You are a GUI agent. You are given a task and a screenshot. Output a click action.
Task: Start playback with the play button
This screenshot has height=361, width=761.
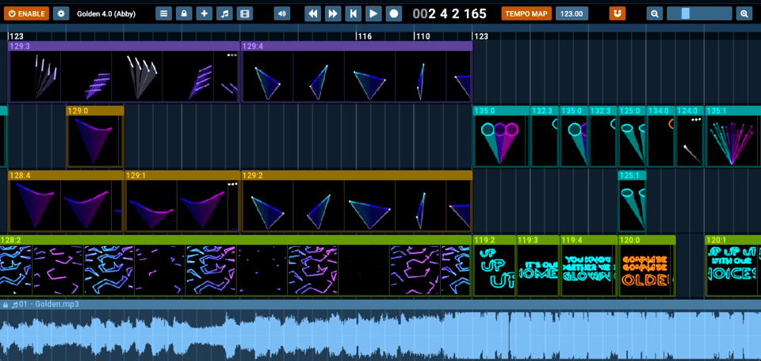(x=373, y=13)
